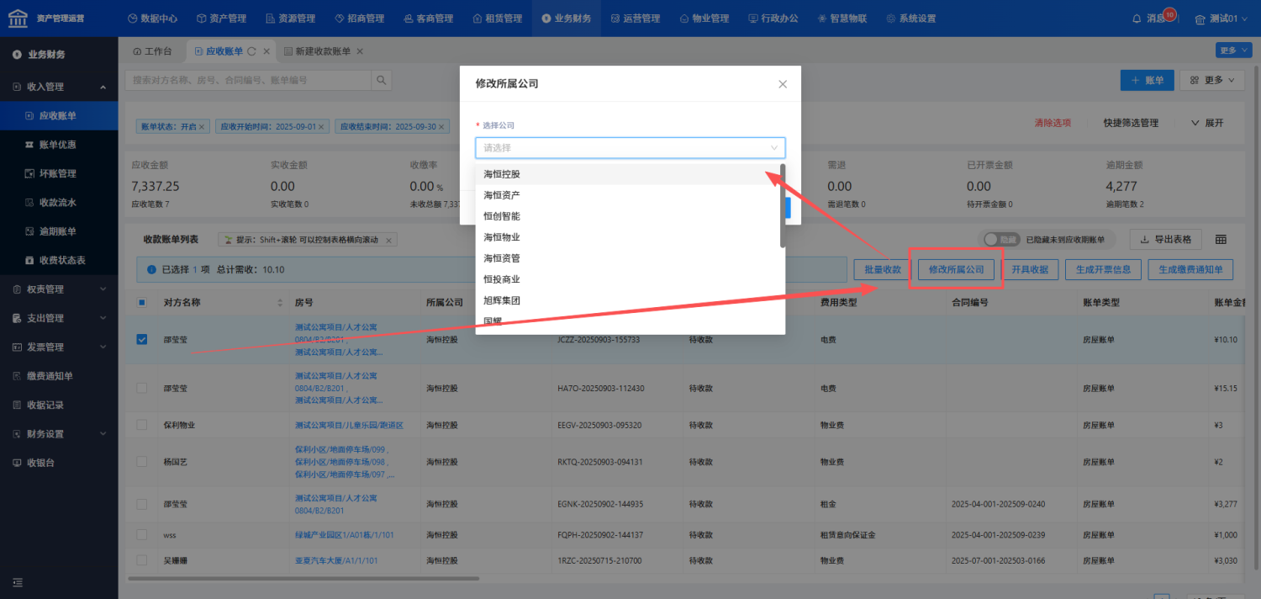The image size is (1261, 599).
Task: Collapse the left sidebar with the bottom icon
Action: coord(17,582)
